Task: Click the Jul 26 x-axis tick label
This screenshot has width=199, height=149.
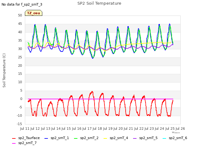Action: click(x=180, y=129)
